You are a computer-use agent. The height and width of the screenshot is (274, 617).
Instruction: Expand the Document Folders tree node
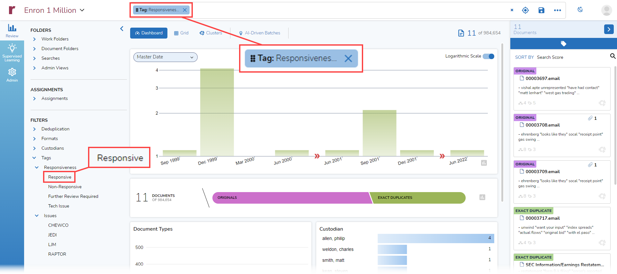point(34,49)
